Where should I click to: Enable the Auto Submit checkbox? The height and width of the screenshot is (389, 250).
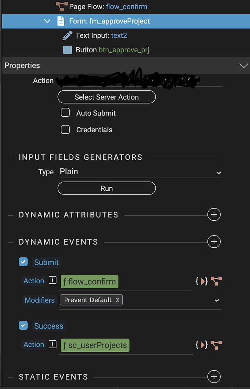65,112
